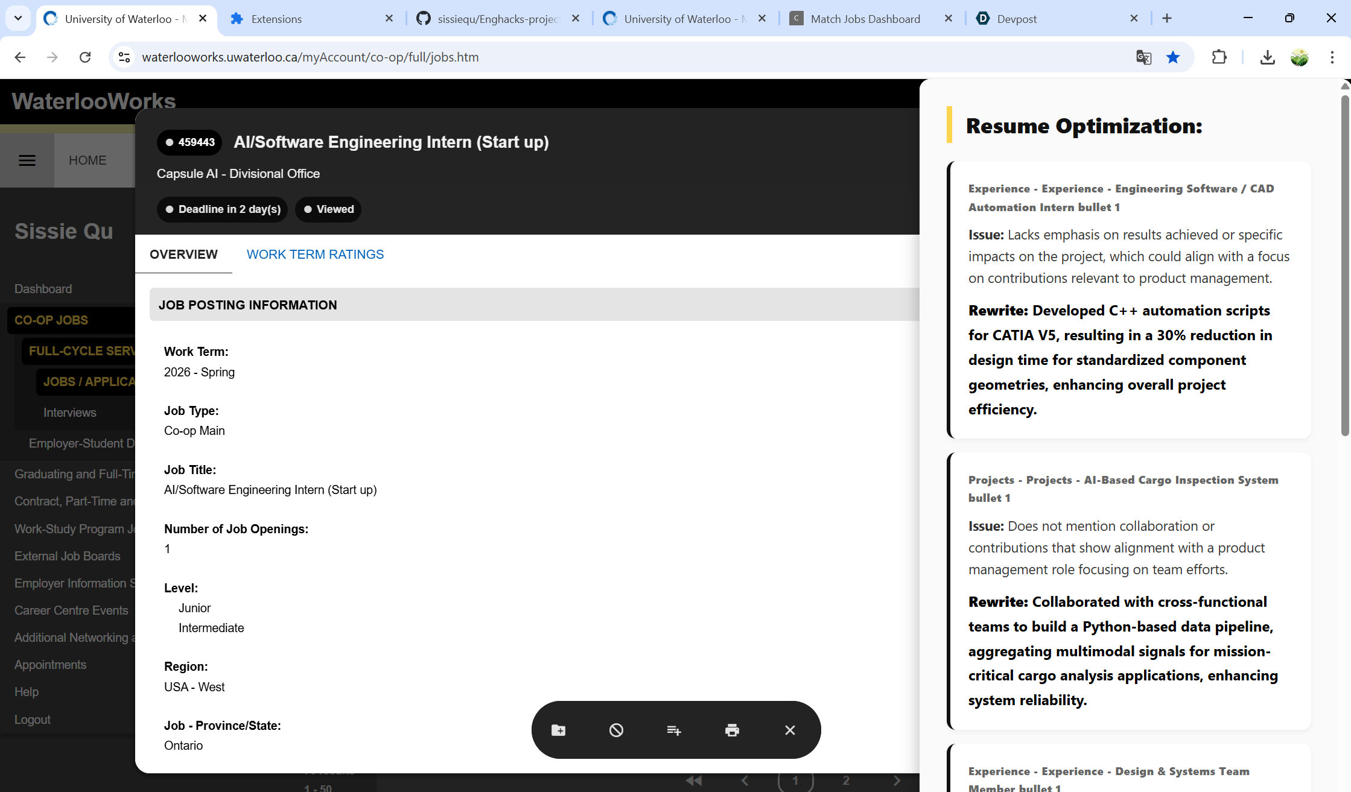The image size is (1351, 792).
Task: Switch to Match Jobs Dashboard browser tab
Action: coord(865,19)
